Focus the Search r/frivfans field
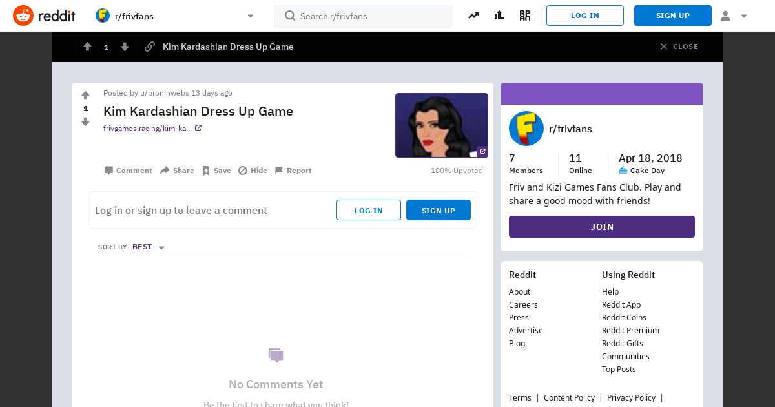Image resolution: width=775 pixels, height=407 pixels. coord(363,16)
